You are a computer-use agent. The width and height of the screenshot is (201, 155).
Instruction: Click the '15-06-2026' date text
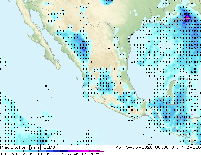pyautogui.click(x=138, y=147)
